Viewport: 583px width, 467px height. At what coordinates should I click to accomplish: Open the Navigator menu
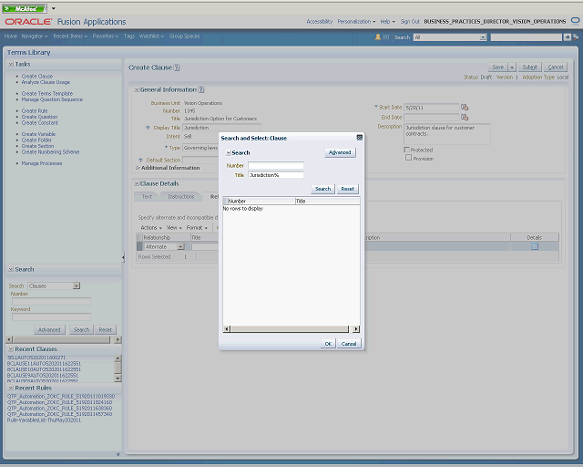pos(35,36)
